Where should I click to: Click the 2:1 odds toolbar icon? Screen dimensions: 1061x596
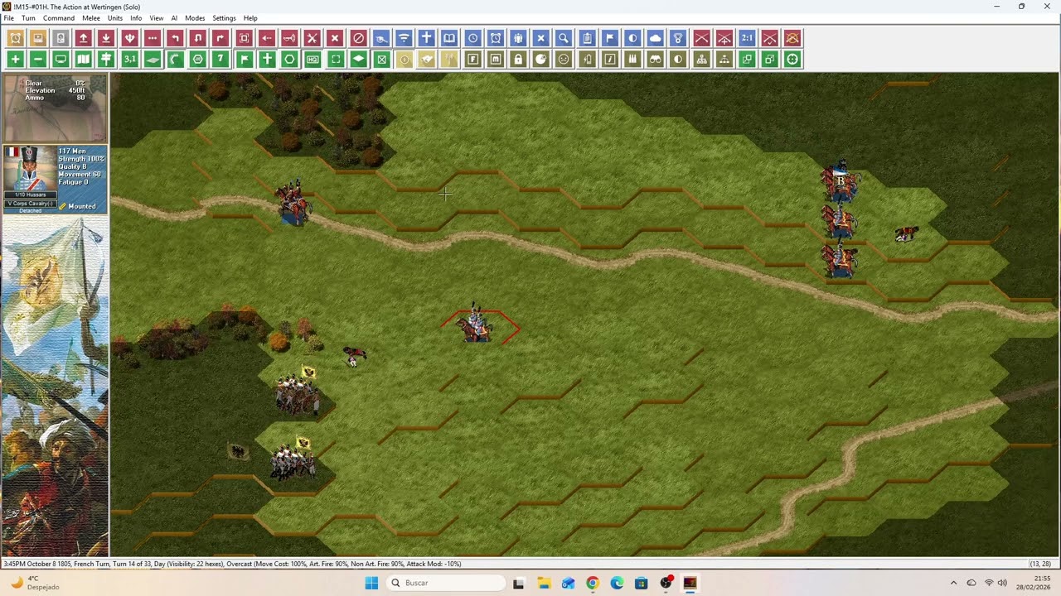click(747, 38)
